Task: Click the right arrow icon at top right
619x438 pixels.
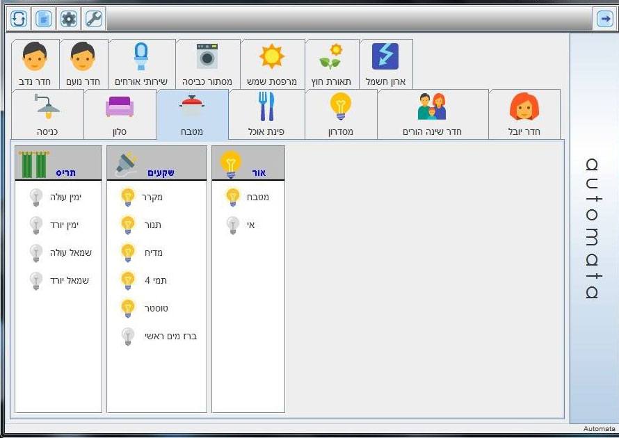Action: (x=604, y=19)
